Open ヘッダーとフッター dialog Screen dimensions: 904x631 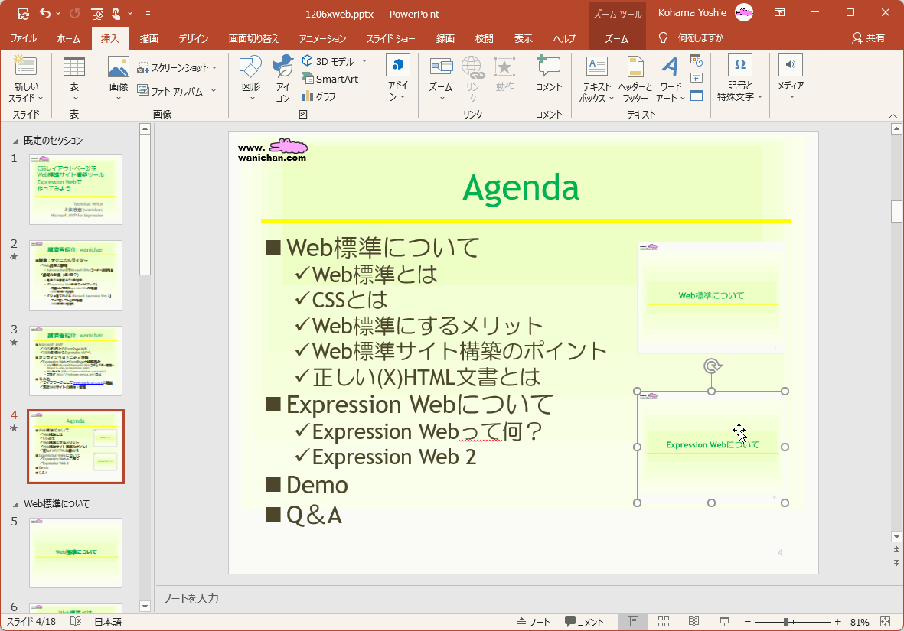(x=635, y=79)
